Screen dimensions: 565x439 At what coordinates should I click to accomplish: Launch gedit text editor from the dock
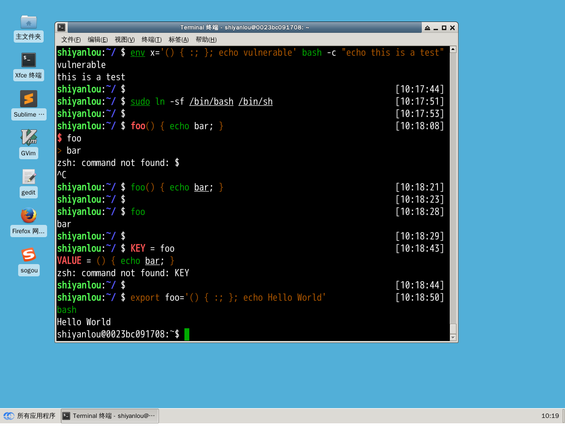click(x=28, y=177)
